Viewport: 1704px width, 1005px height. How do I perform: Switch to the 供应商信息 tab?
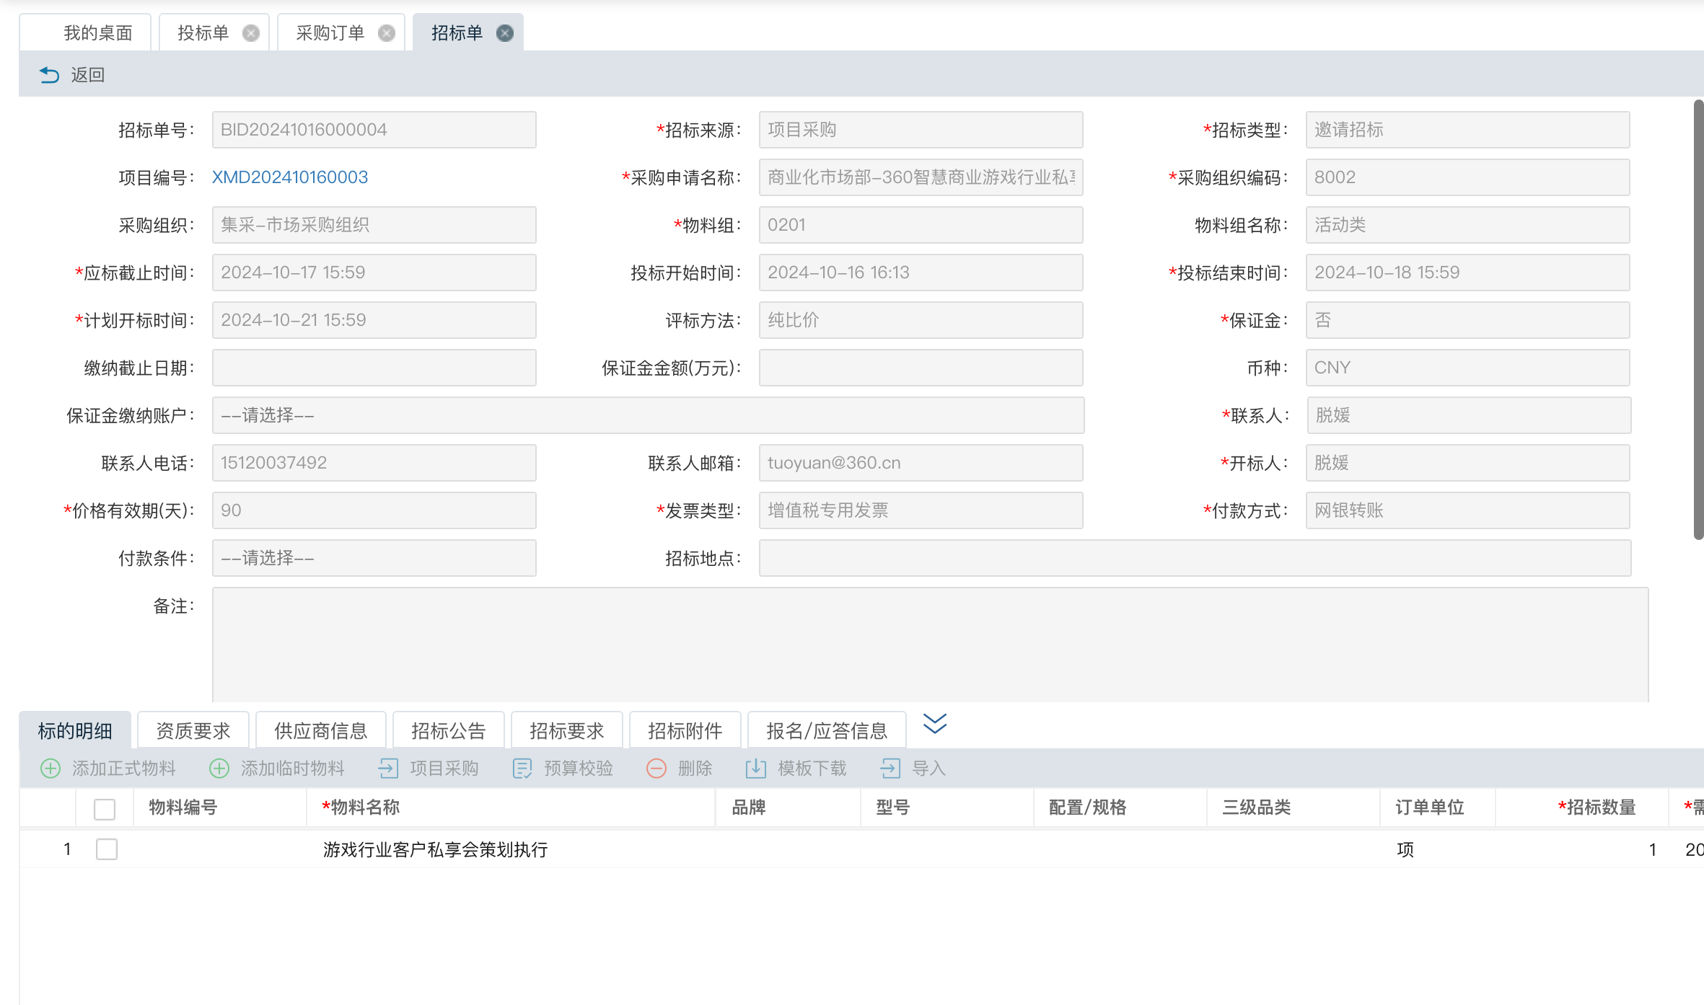321,731
